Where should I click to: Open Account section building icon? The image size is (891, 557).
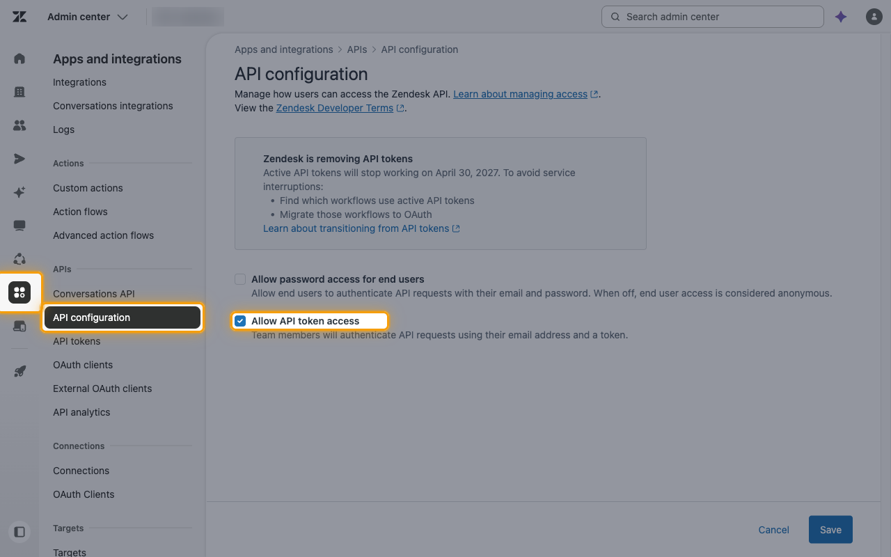point(19,92)
